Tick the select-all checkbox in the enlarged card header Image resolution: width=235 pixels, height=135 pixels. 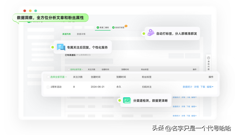coord(48,77)
